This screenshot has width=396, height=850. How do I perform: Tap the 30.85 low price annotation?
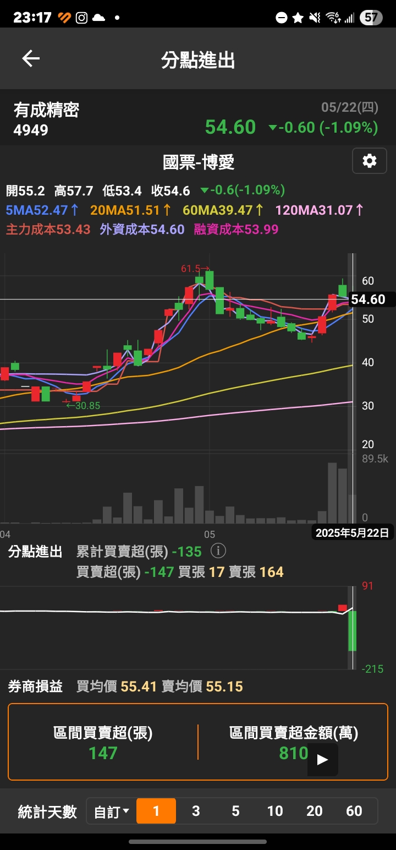[83, 406]
